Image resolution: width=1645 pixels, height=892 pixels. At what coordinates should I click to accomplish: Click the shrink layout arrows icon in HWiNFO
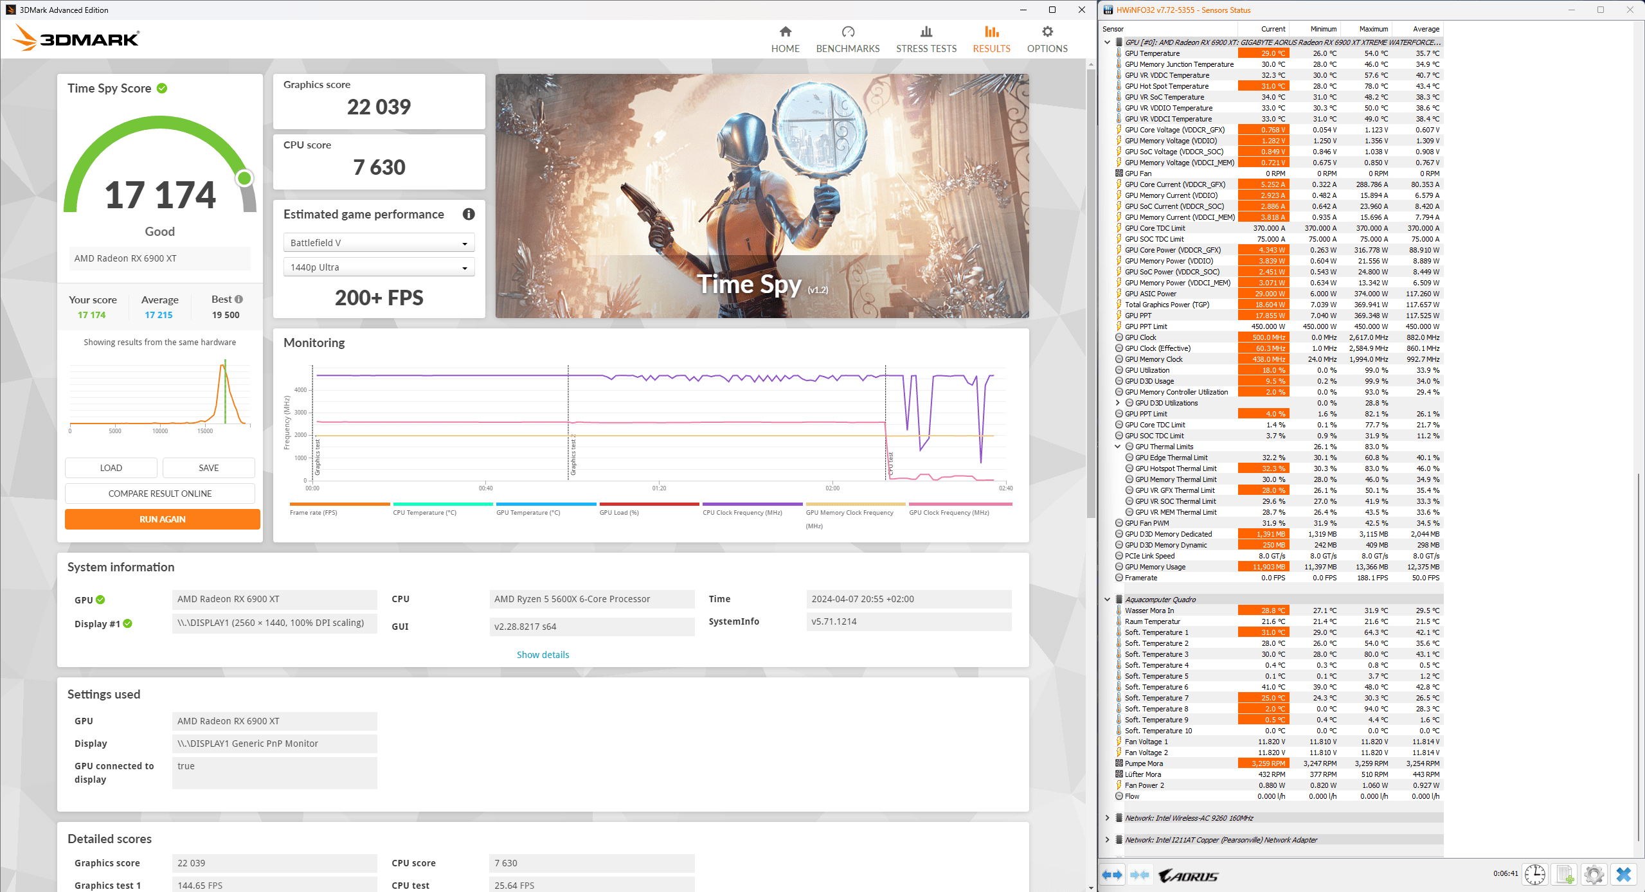tap(1140, 875)
